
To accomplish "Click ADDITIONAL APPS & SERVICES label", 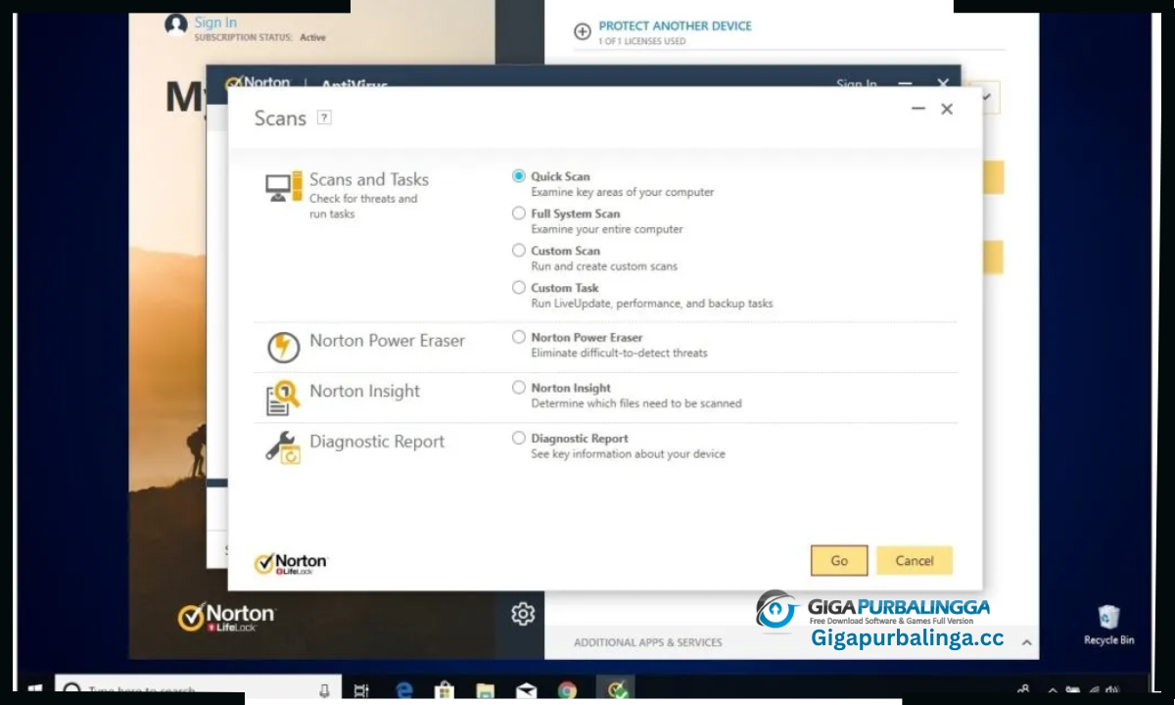I will tap(648, 642).
